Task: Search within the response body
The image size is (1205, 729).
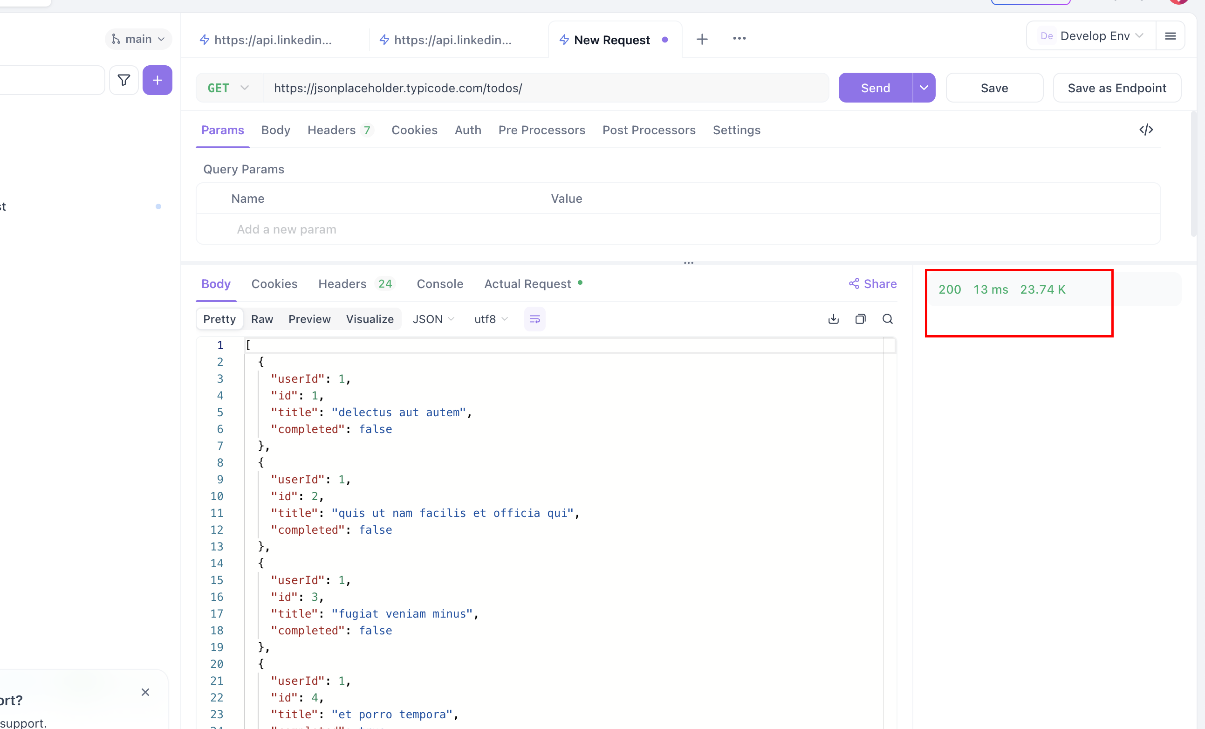Action: point(887,319)
